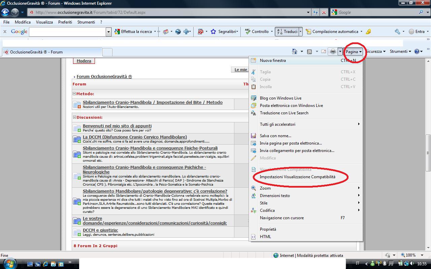
Task: Click the Internet Explorer icon in Quick Launch
Action: pyautogui.click(x=45, y=264)
